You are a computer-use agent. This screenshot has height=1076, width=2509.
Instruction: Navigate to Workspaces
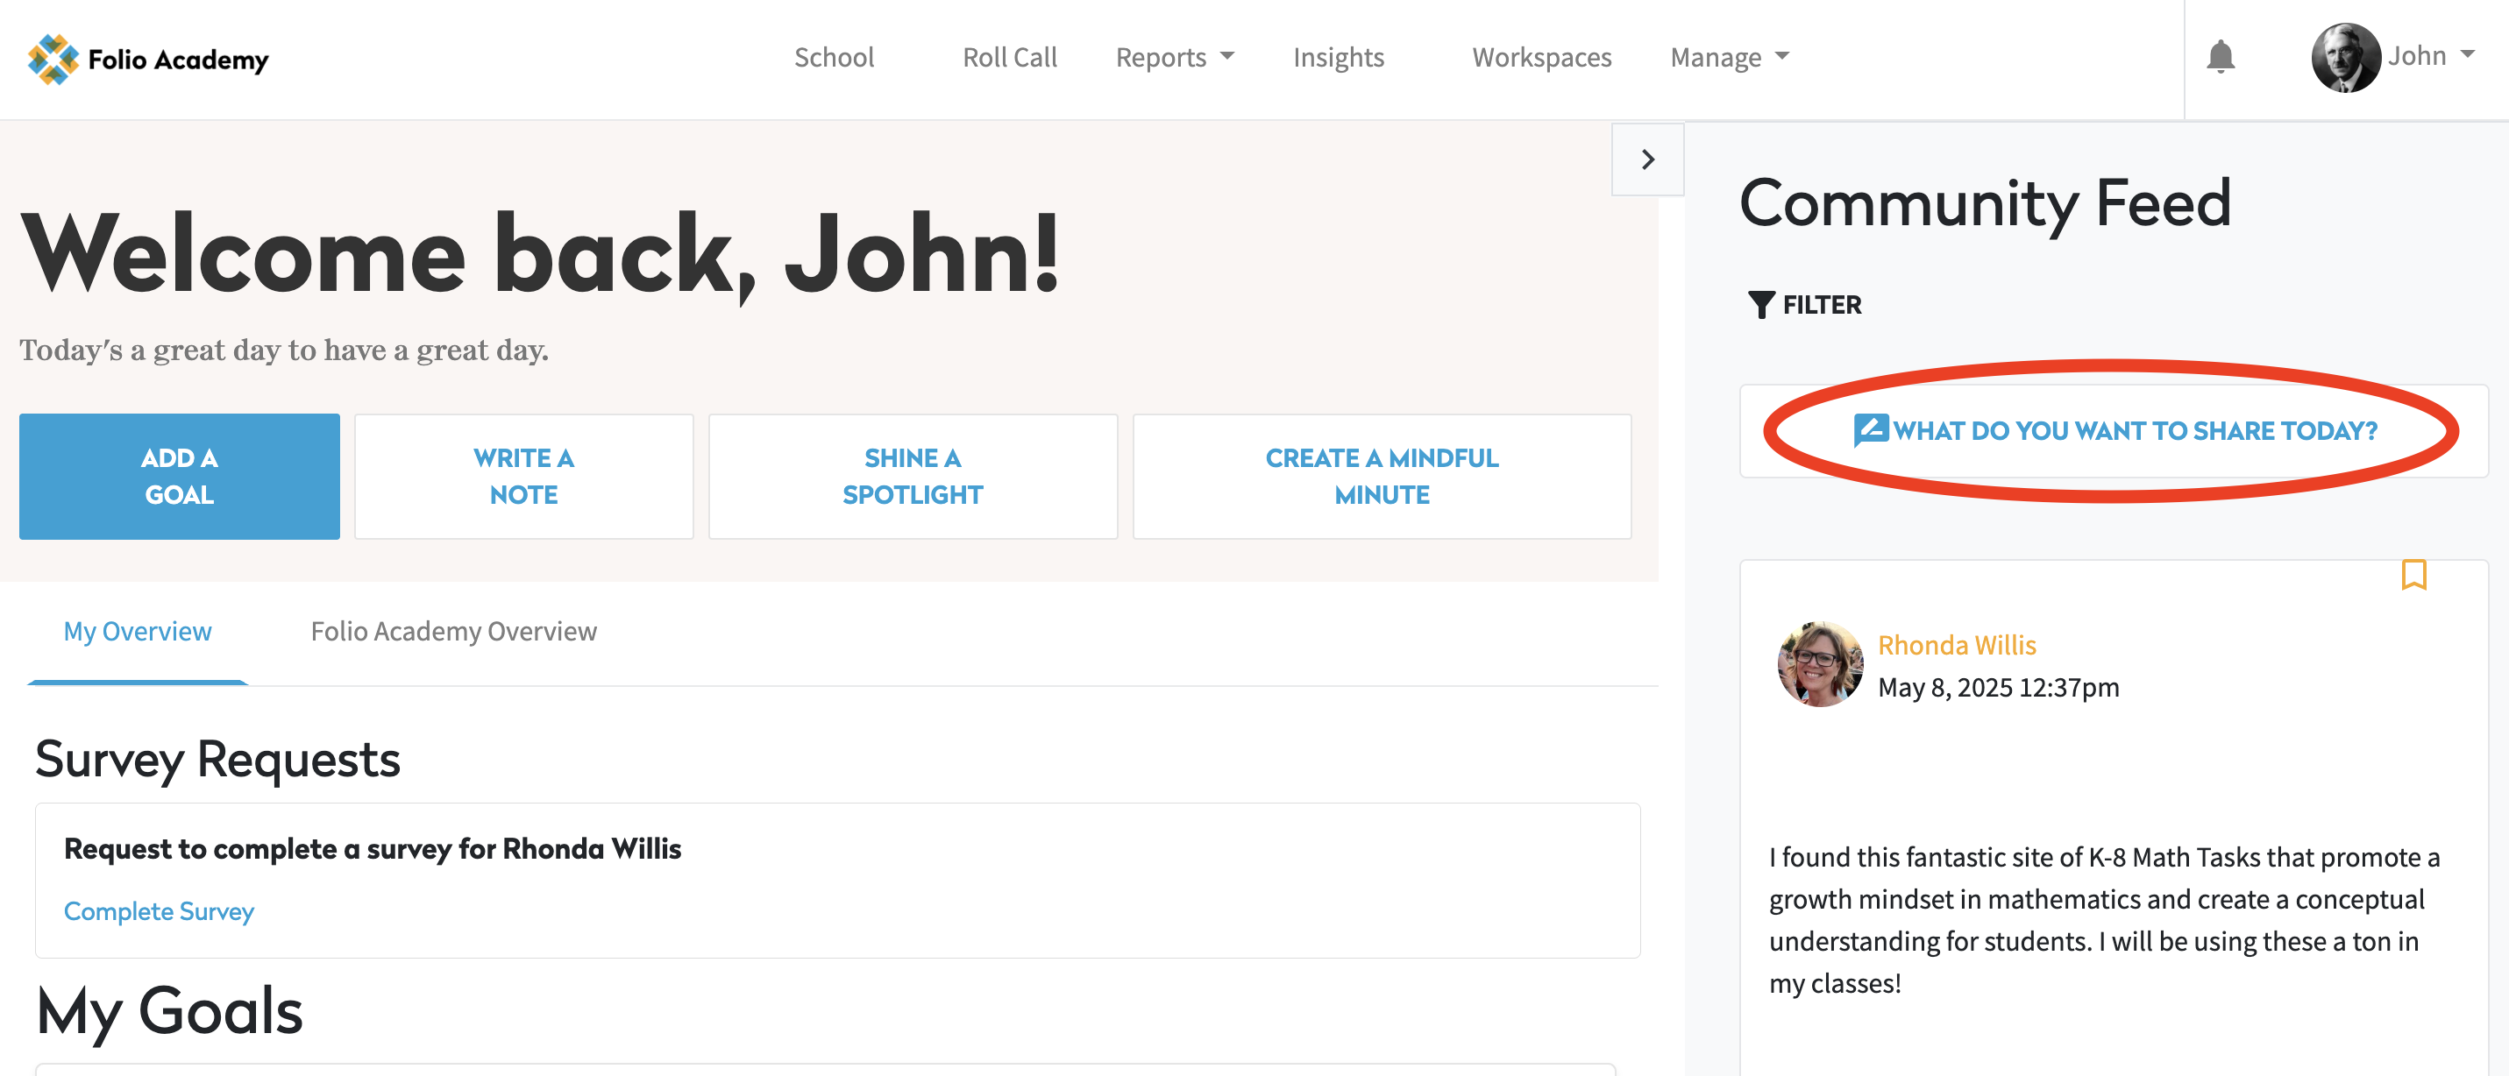tap(1541, 58)
